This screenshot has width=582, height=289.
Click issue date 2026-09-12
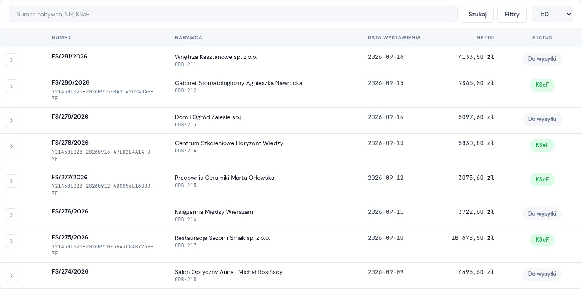pos(386,178)
